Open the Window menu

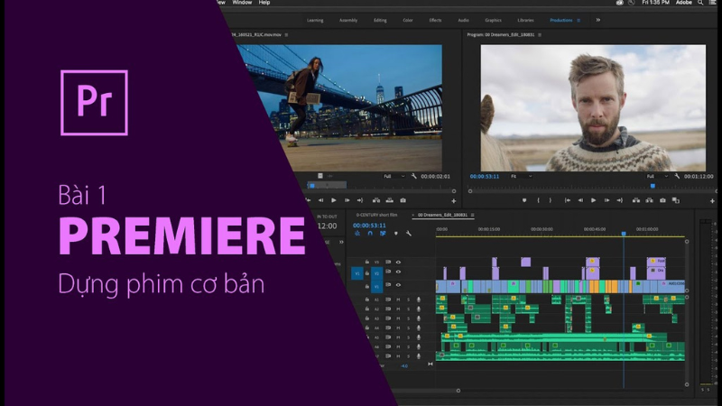pos(242,3)
